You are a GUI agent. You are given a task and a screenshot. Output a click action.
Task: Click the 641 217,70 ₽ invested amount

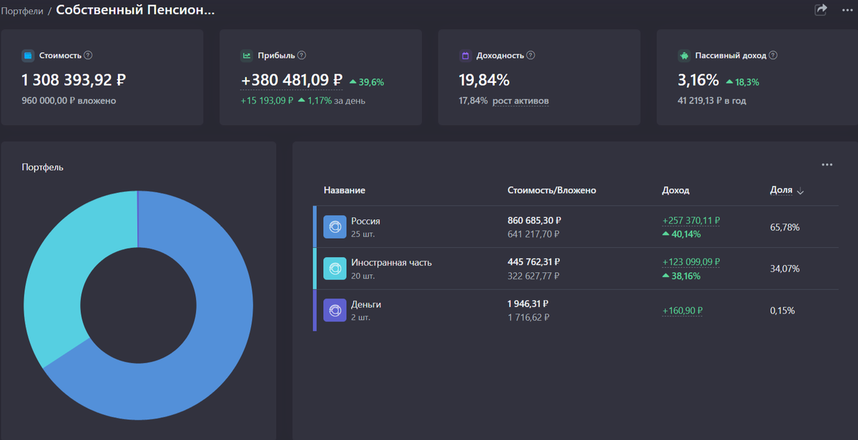pyautogui.click(x=533, y=234)
